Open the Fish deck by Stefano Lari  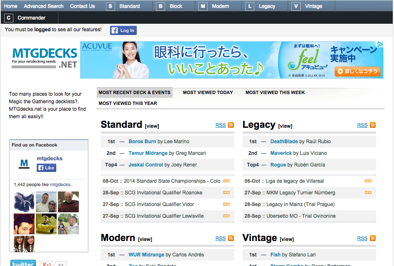coord(275,254)
